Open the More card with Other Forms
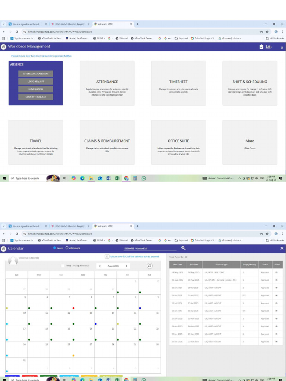This screenshot has height=381, width=286. [250, 143]
